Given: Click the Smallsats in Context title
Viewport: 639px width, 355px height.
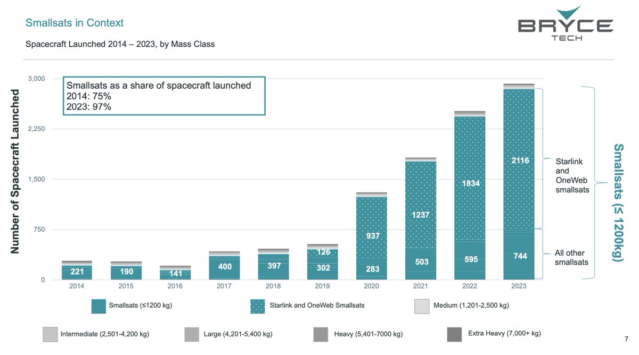Looking at the screenshot, I should [75, 23].
